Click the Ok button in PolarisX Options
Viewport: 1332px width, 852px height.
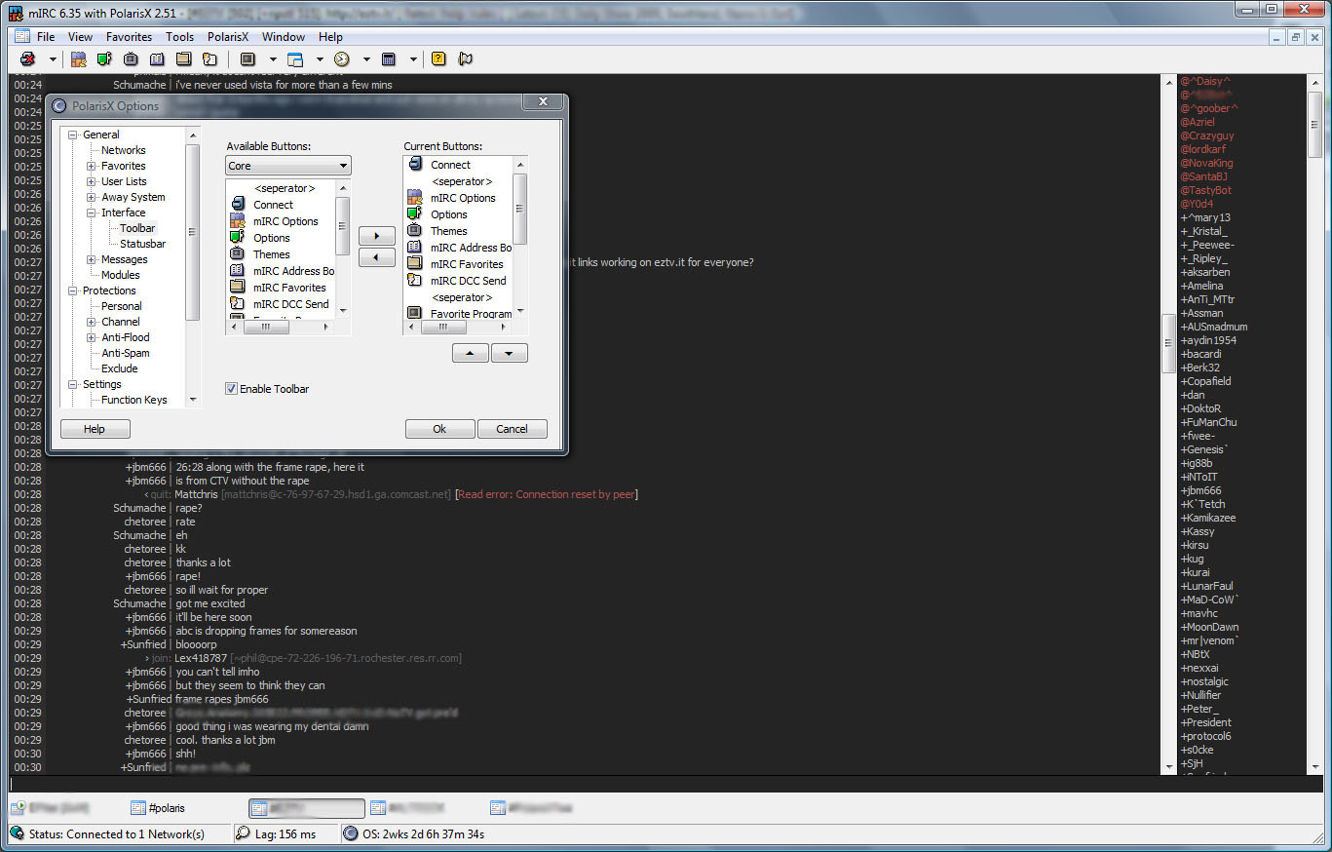tap(439, 429)
